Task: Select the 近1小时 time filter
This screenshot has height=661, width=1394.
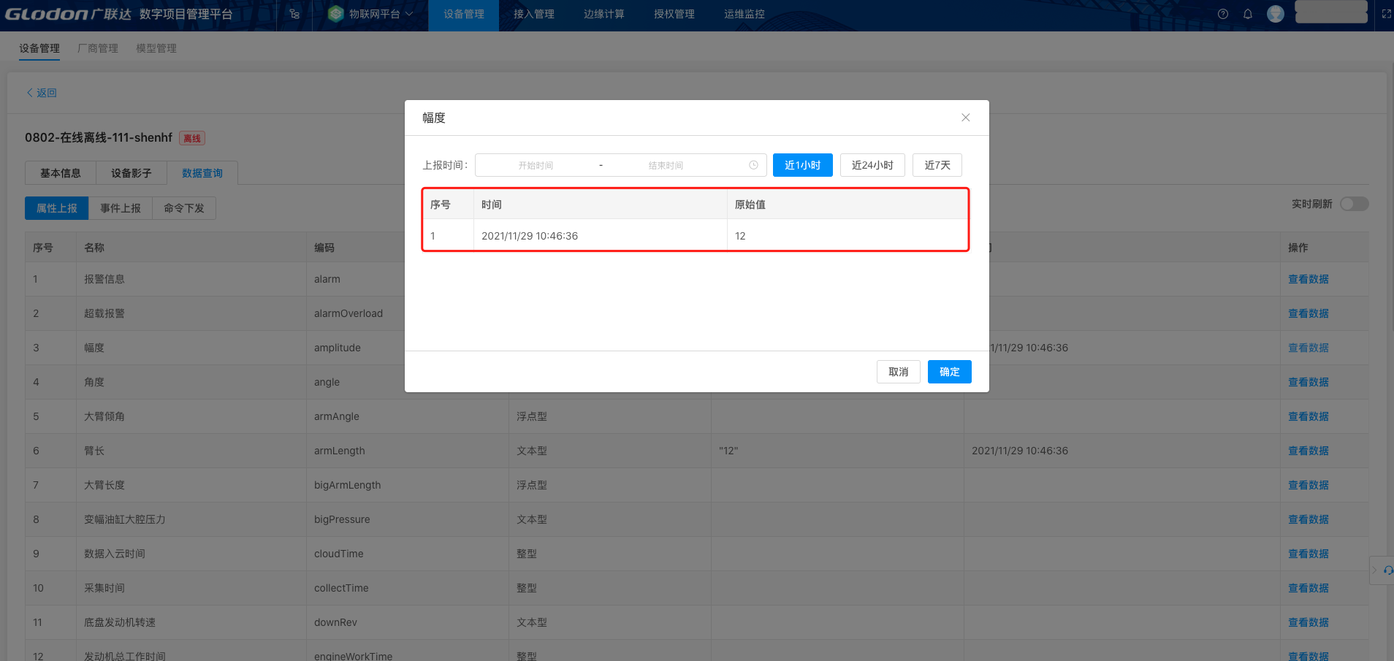Action: 802,165
